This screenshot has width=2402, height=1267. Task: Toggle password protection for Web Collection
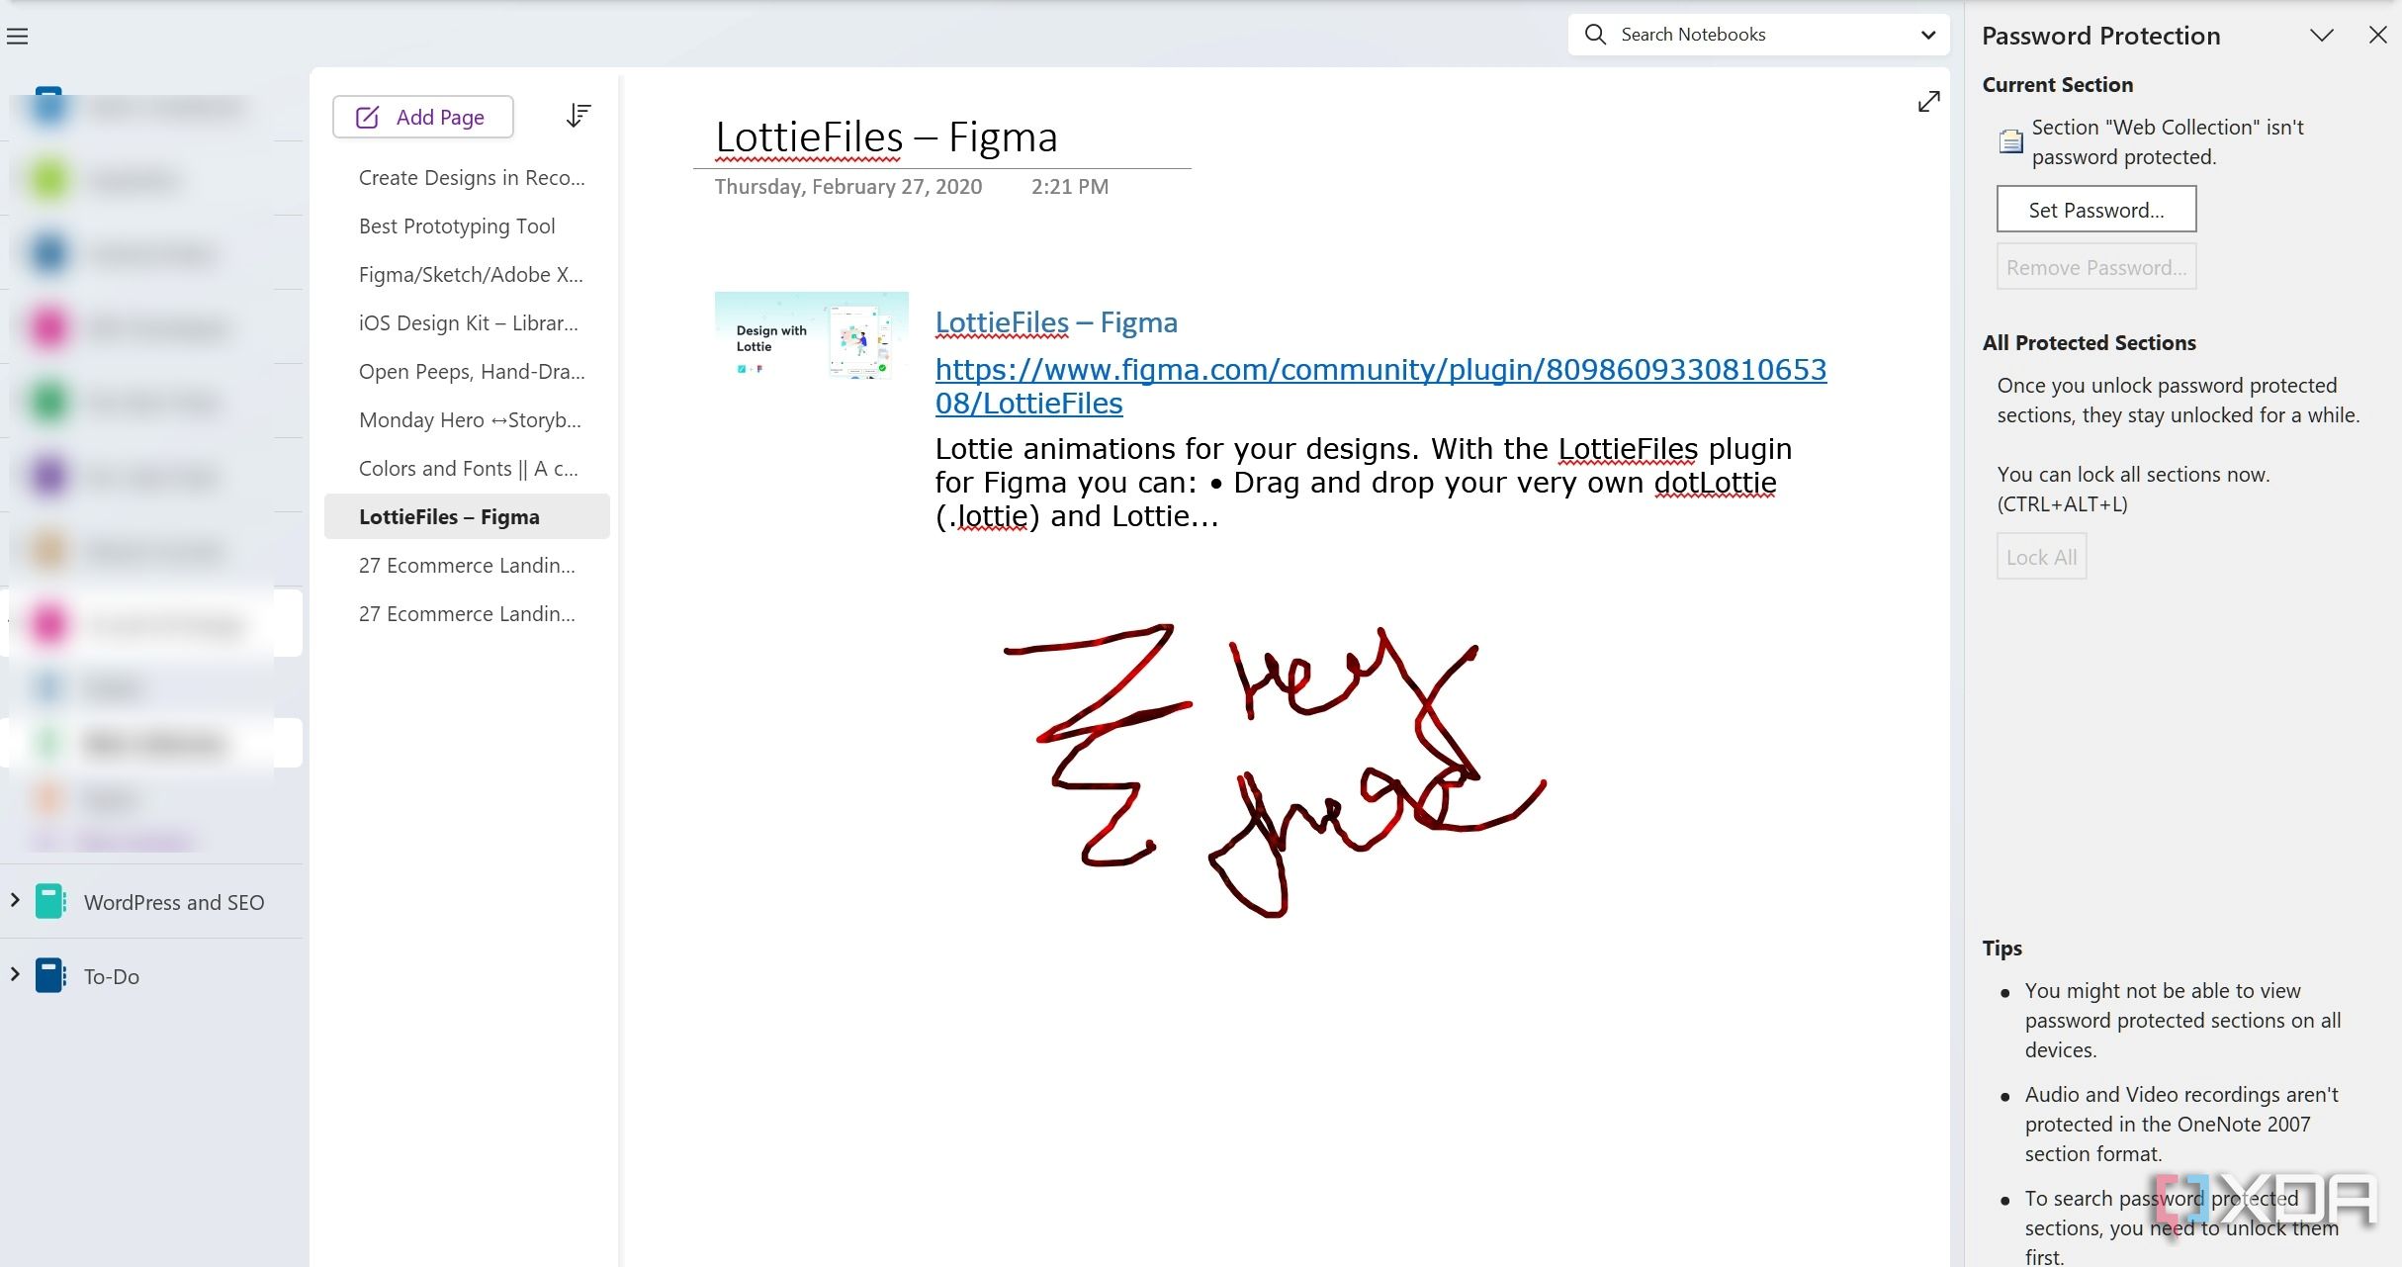2095,209
